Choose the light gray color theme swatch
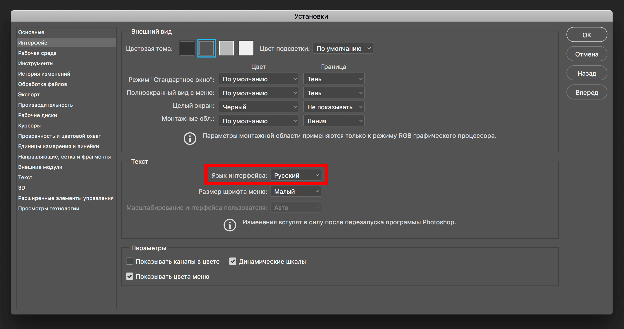 [226, 48]
